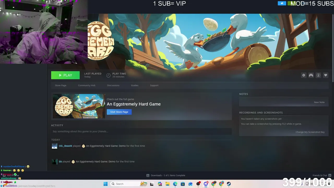The image size is (334, 188).
Task: Open OG_BeastK profile link
Action: tap(65, 146)
